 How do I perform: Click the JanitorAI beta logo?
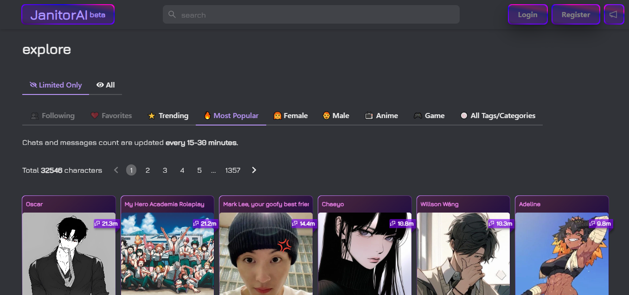68,15
